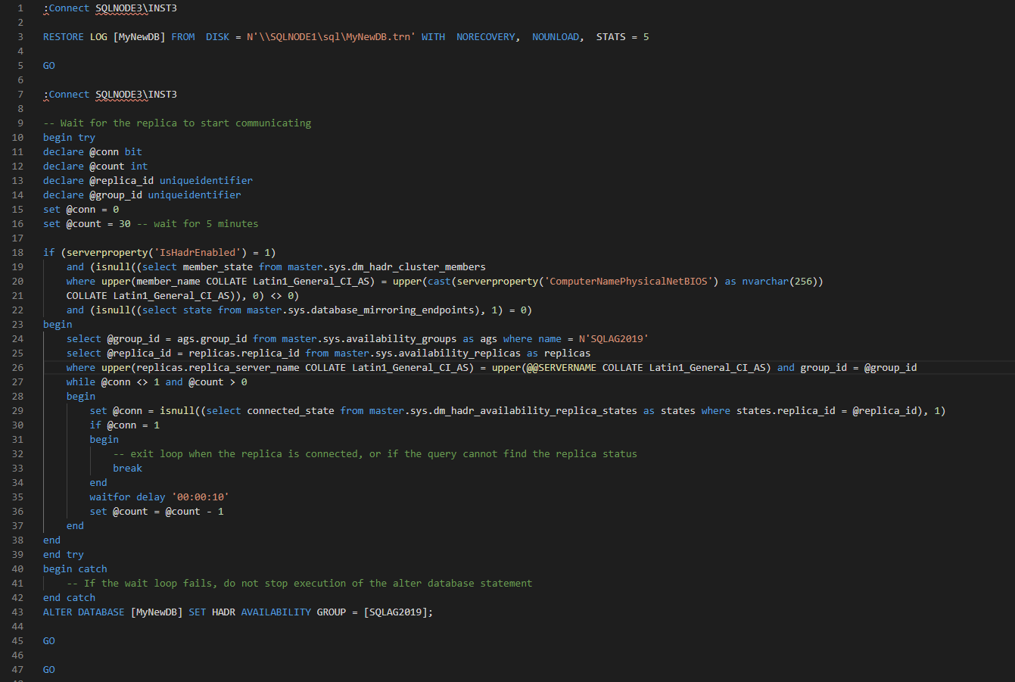This screenshot has height=682, width=1015.
Task: Click 'SET HADR AVAILABILITY GROUP' on line 43
Action: coord(267,612)
